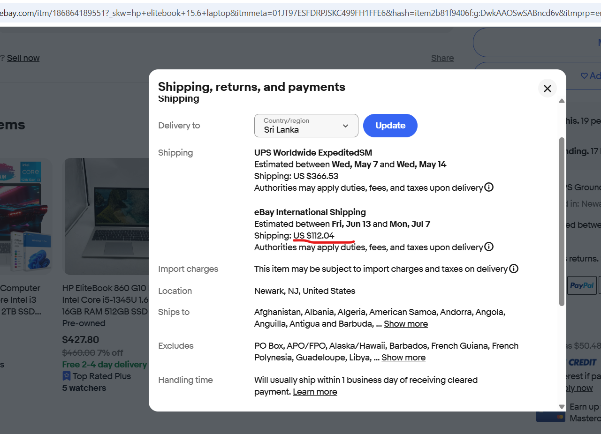601x434 pixels.
Task: Click the US $112.04 shipping cost
Action: tap(314, 235)
